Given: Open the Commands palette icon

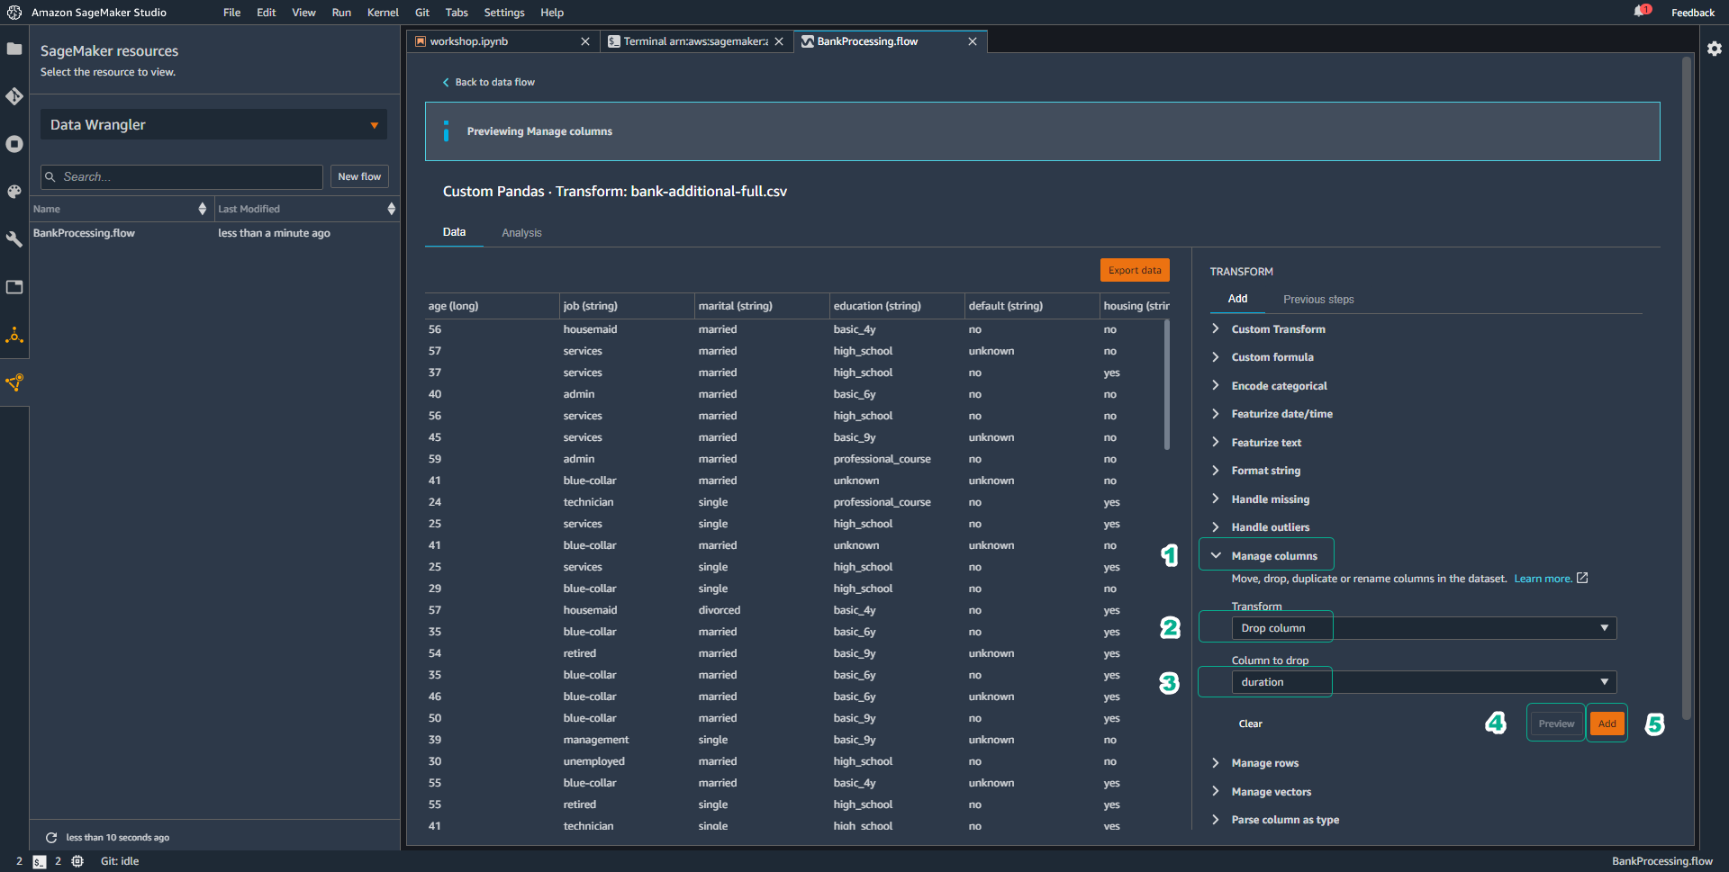Looking at the screenshot, I should point(14,192).
